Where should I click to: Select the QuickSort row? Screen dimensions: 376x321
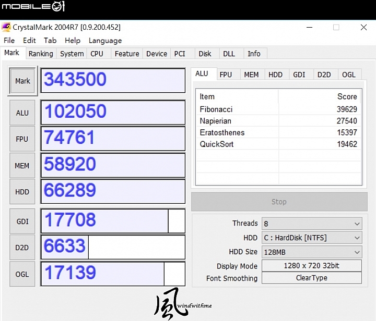pyautogui.click(x=278, y=144)
